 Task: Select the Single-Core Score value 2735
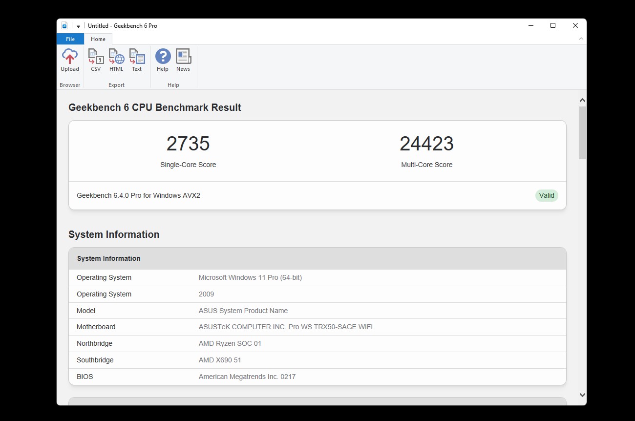tap(188, 144)
